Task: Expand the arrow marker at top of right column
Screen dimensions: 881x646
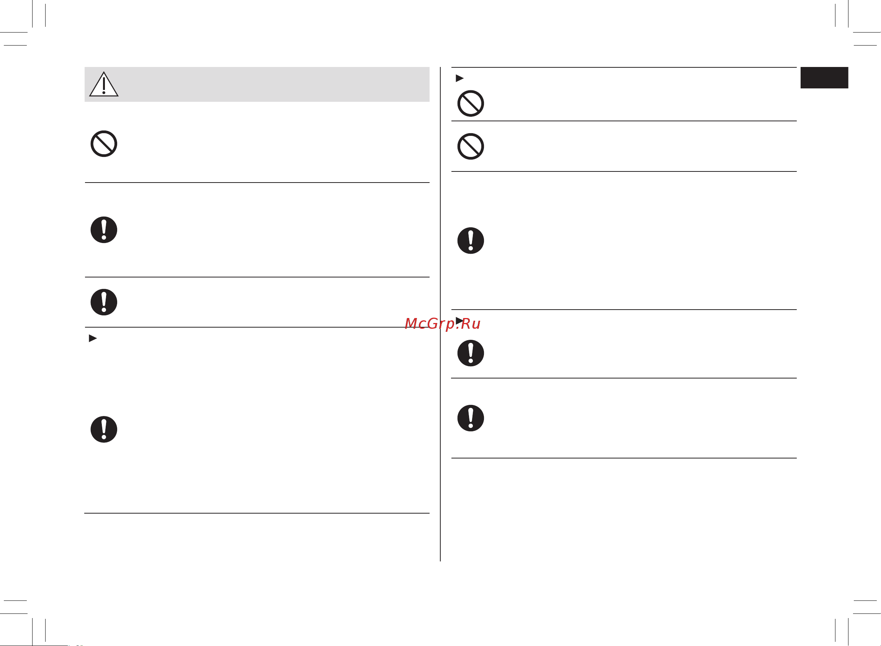Action: tap(460, 78)
